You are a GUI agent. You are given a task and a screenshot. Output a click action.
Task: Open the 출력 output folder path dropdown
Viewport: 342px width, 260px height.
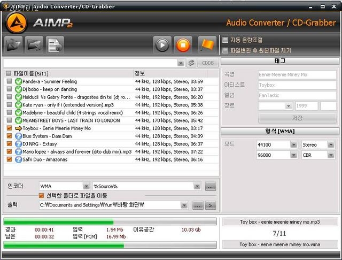click(x=184, y=205)
